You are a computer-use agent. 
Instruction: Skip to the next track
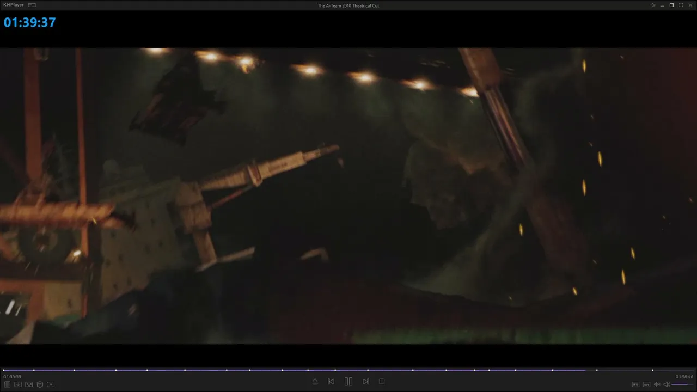click(x=366, y=382)
